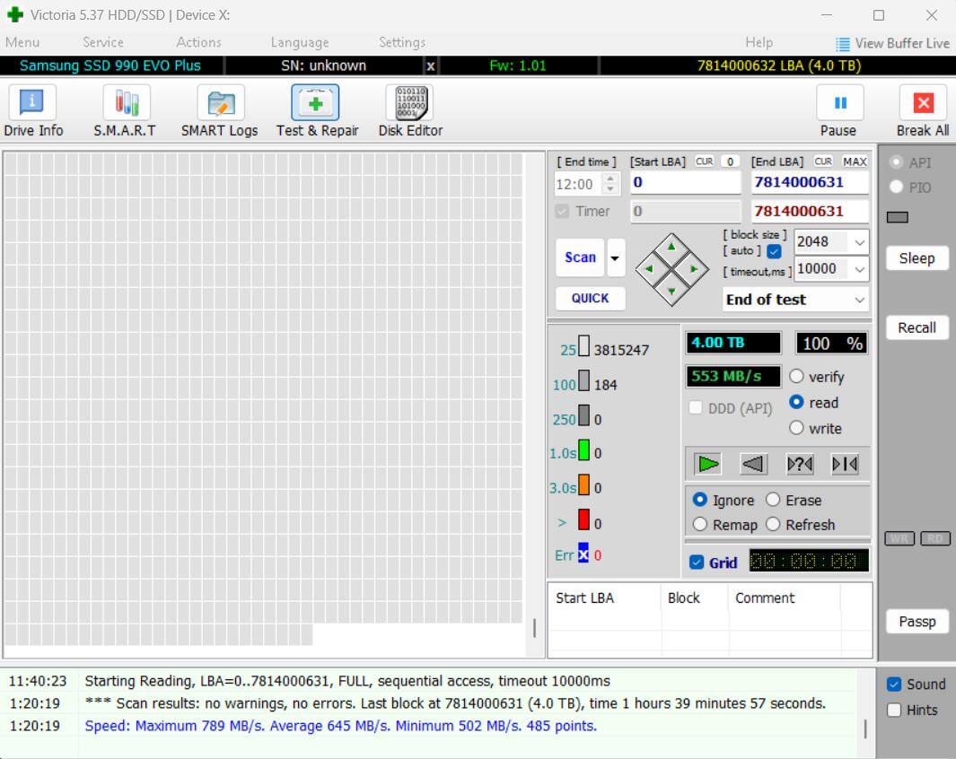The height and width of the screenshot is (759, 956).
Task: Open the End of test dropdown
Action: (858, 299)
